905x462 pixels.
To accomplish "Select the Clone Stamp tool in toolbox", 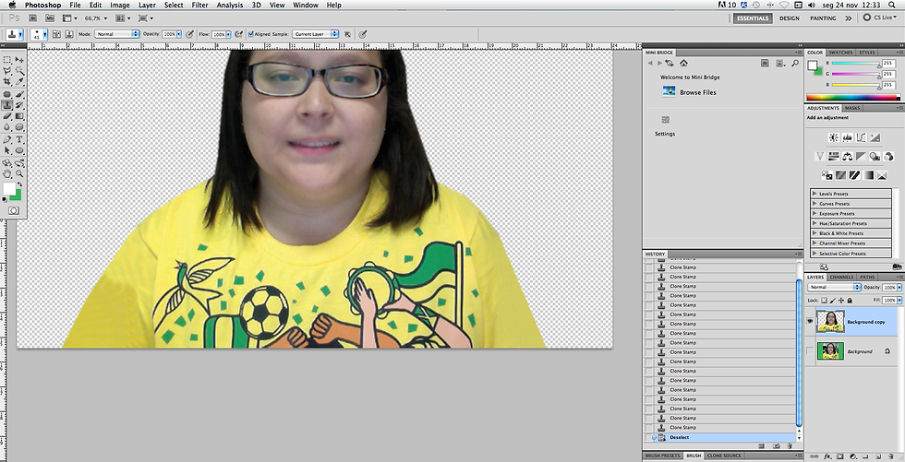I will [x=7, y=105].
